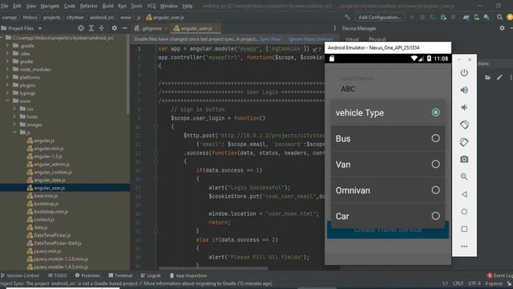Viewport: 513px width, 289px height.
Task: Collapse the www folder tree
Action: point(7,101)
